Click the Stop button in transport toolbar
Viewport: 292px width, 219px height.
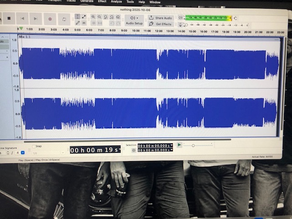tap(9, 19)
